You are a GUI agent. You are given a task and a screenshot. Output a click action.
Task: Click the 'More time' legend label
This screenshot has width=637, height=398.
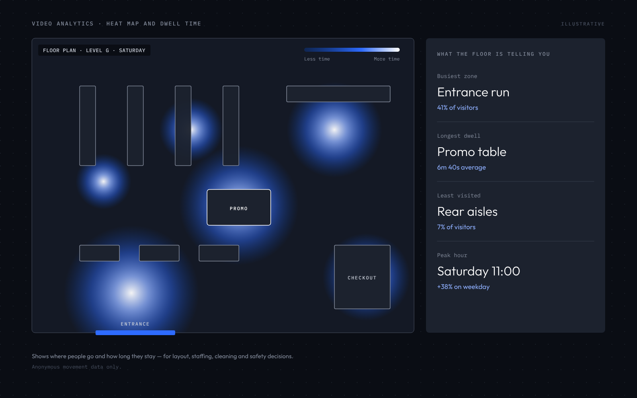(387, 59)
